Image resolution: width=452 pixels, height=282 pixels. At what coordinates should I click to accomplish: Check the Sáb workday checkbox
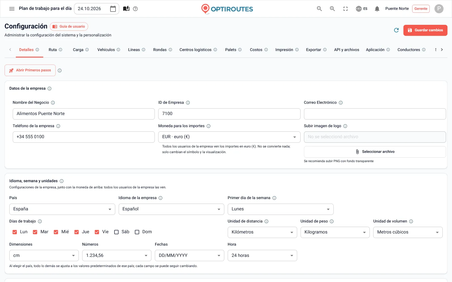pos(116,232)
